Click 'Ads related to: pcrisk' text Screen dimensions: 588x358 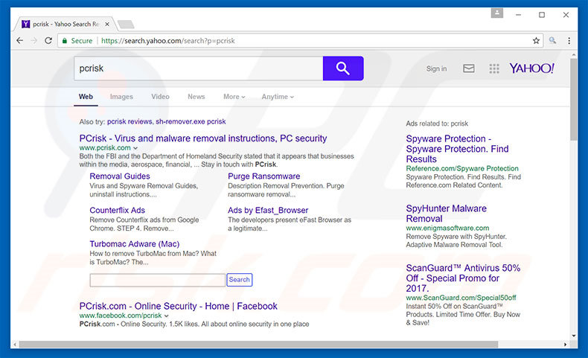pyautogui.click(x=437, y=124)
